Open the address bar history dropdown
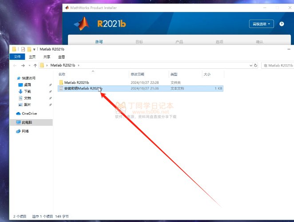 [x=251, y=66]
